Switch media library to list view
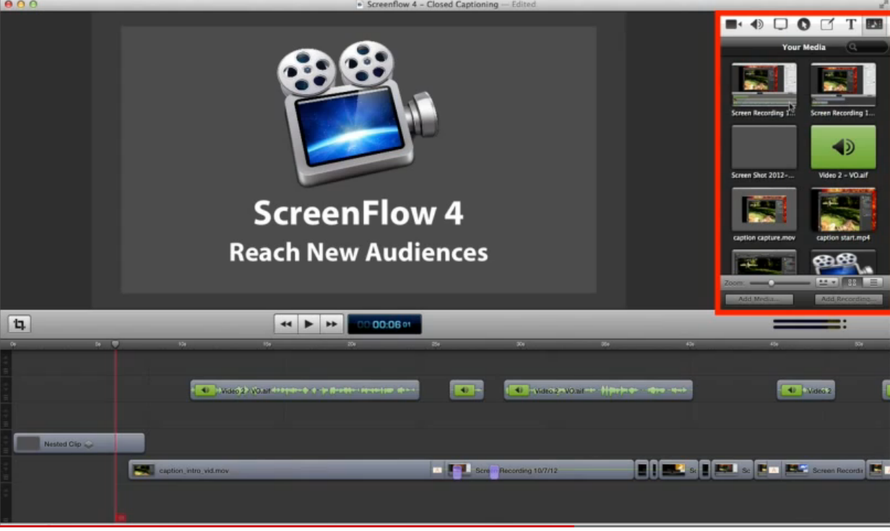The image size is (890, 531). coord(873,283)
